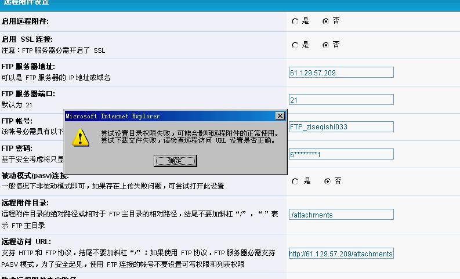This screenshot has height=279, width=460.
Task: Click the FTP 服务器地址 label
Action: point(28,67)
